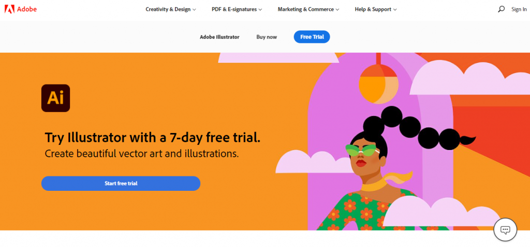Click the hanging orange lamp in the illustration
Viewport: 530px width, 247px height.
(378, 84)
